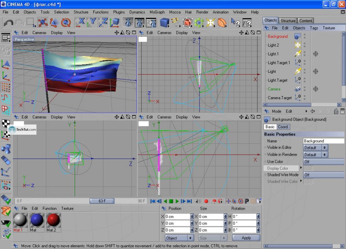Expand the Display Color arrow
Viewport: 346px width, 249px height.
coord(301,168)
